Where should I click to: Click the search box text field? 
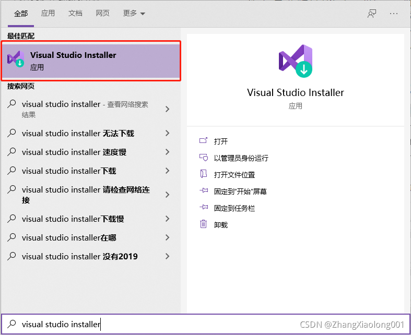click(x=206, y=324)
